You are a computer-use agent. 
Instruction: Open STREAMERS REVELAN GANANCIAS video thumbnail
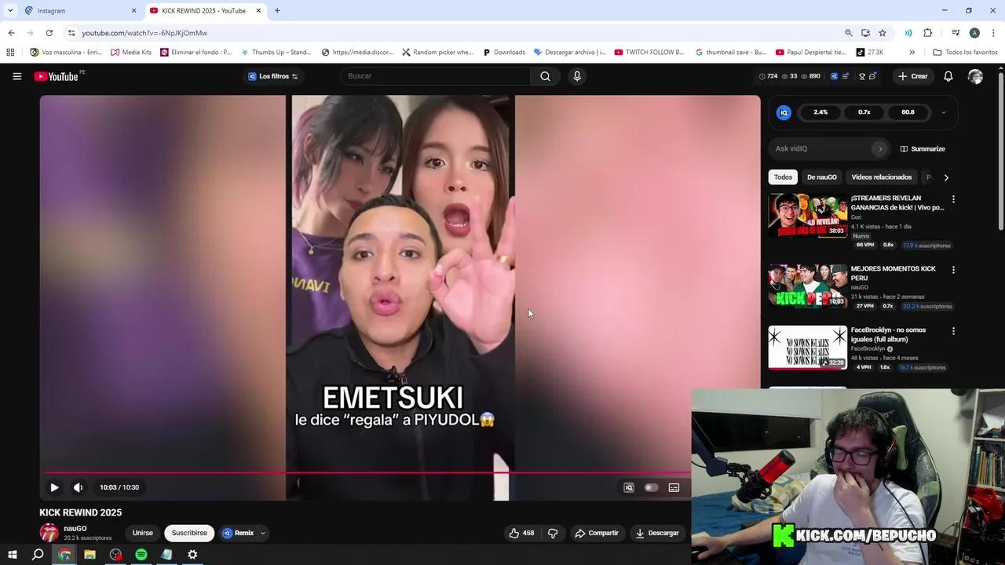[x=807, y=216]
